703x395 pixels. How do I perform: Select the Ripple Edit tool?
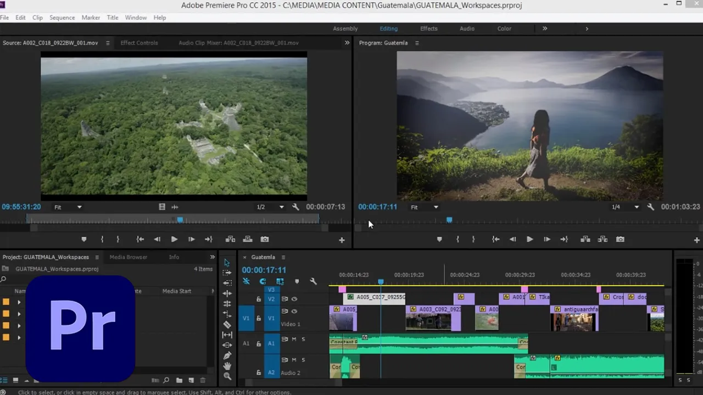click(227, 293)
